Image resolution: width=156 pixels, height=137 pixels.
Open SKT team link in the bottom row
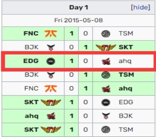[x=31, y=130]
